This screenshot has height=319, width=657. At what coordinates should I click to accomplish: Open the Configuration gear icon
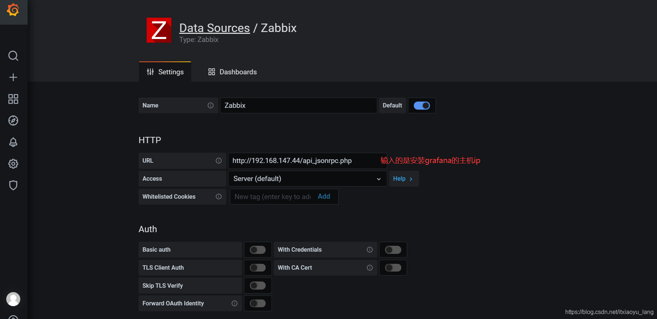click(x=13, y=164)
